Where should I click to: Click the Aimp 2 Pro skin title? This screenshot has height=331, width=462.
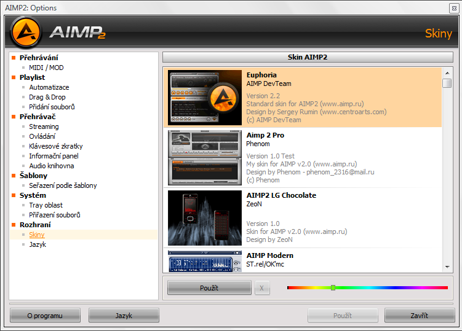point(265,135)
